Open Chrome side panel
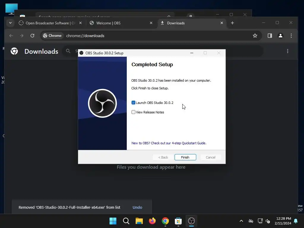Image resolution: width=304 pixels, height=228 pixels. 270,36
